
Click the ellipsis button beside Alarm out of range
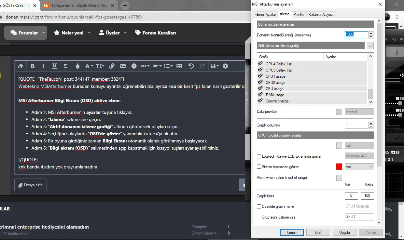click(339, 178)
